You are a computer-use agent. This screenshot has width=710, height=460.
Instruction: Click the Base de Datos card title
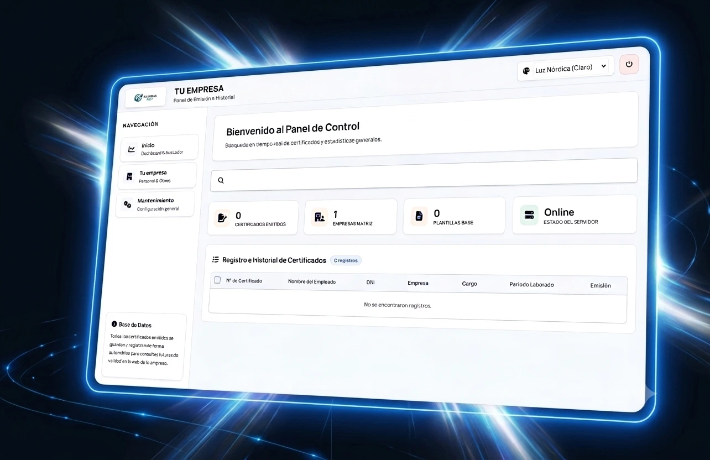tap(135, 325)
